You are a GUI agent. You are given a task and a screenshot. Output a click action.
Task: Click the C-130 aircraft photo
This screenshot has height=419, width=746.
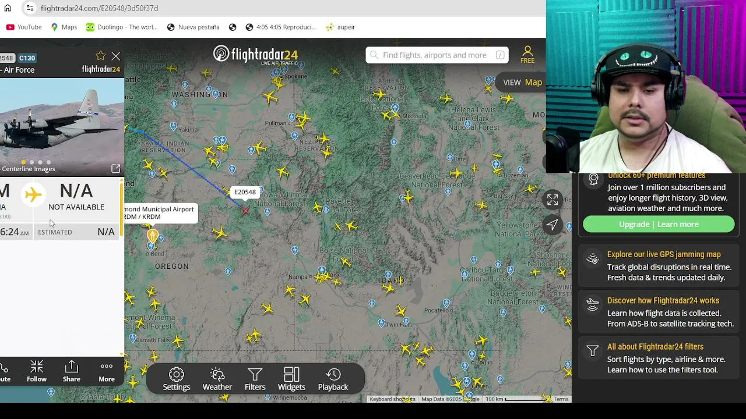62,126
